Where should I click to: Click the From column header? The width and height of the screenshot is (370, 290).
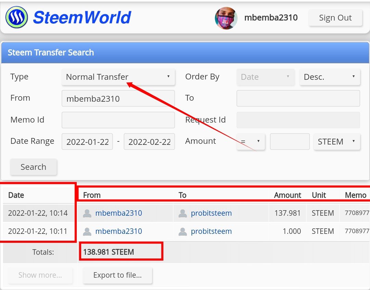point(92,195)
